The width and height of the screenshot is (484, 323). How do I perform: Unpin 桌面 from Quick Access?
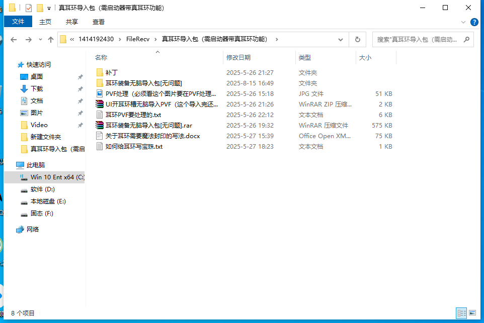pyautogui.click(x=79, y=76)
